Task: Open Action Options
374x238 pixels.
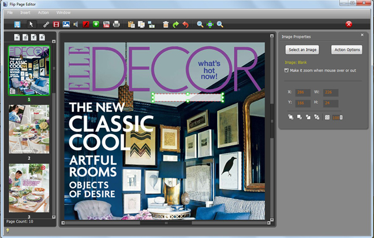Action: (347, 50)
